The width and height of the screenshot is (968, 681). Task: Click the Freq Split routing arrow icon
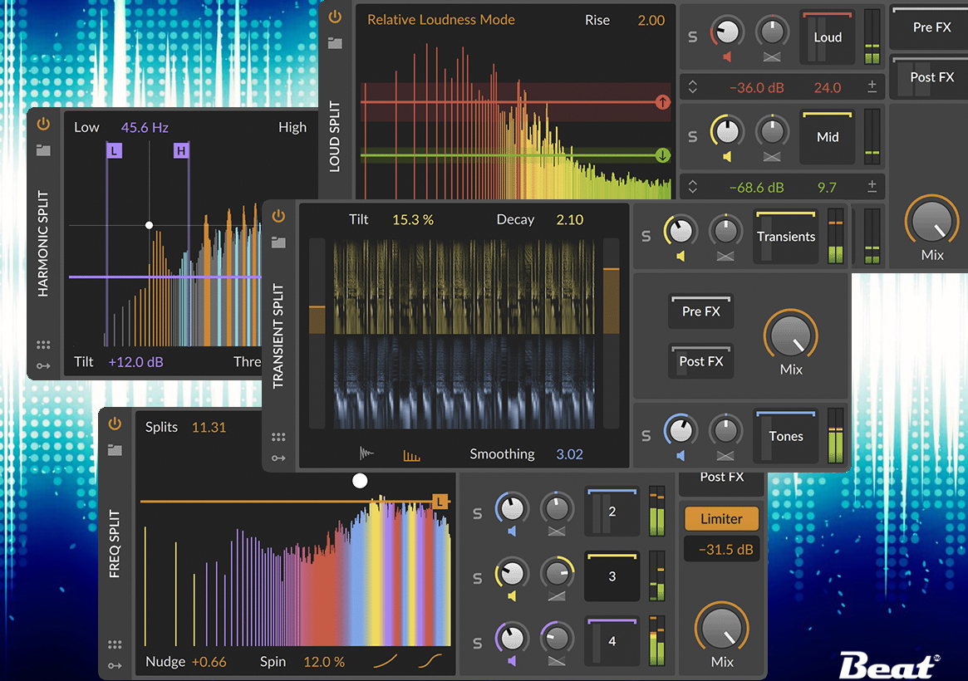(115, 665)
